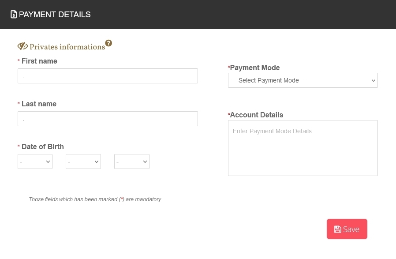This screenshot has height=259, width=396.
Task: Expand the middle Date of Birth dropdown
Action: click(83, 161)
